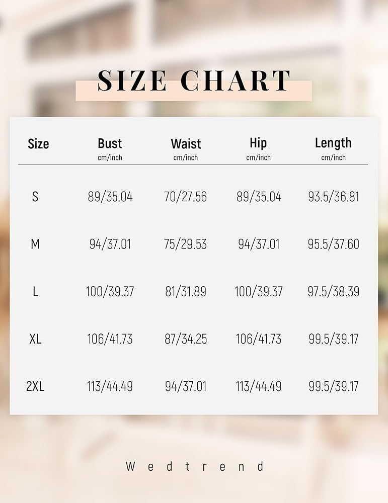Image resolution: width=388 pixels, height=503 pixels.
Task: Select the 2XL size row label
Action: pos(35,386)
